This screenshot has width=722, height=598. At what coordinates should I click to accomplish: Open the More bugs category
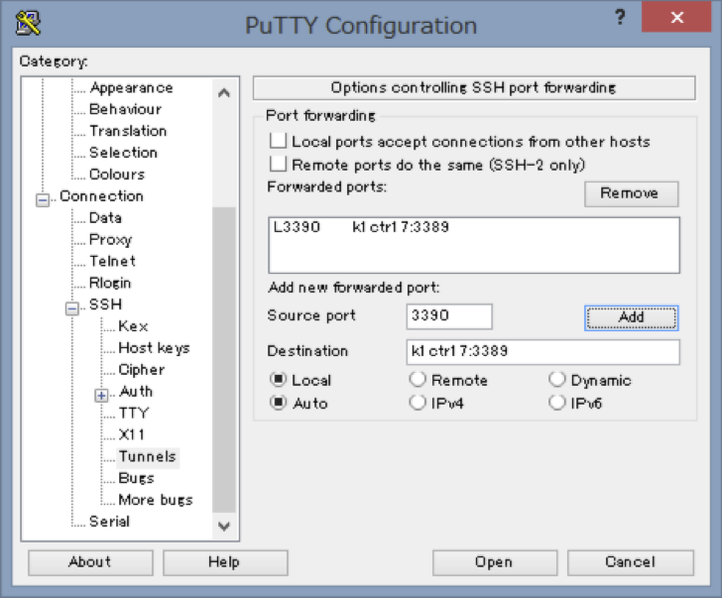156,500
